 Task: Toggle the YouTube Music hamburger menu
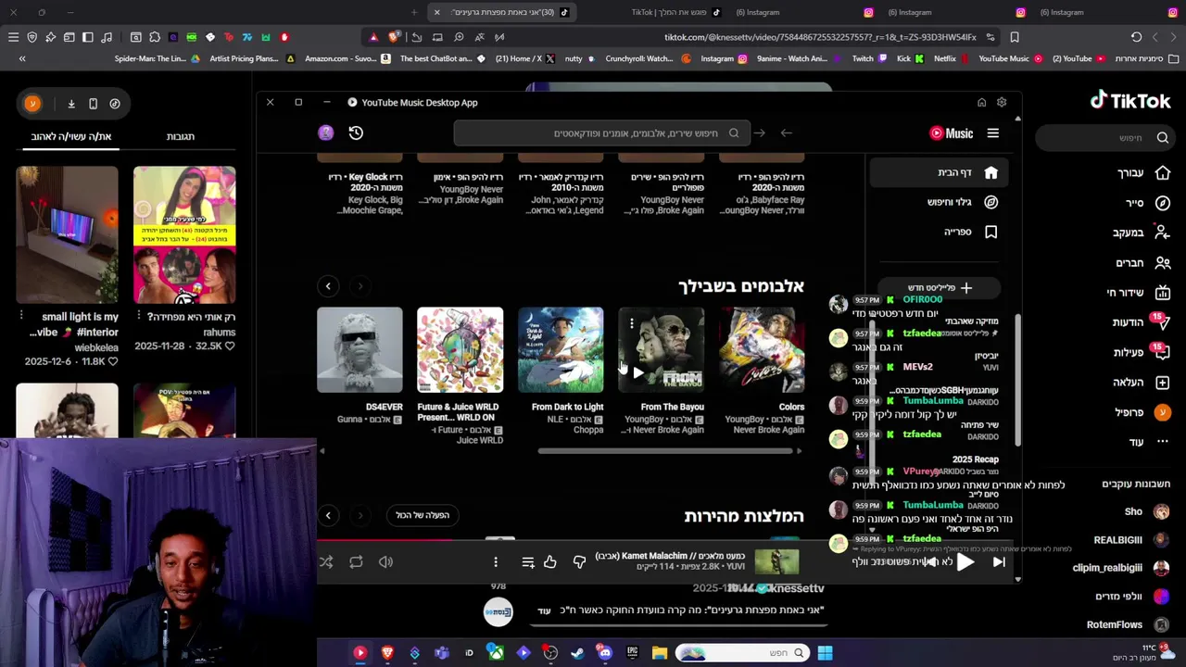[x=993, y=132]
